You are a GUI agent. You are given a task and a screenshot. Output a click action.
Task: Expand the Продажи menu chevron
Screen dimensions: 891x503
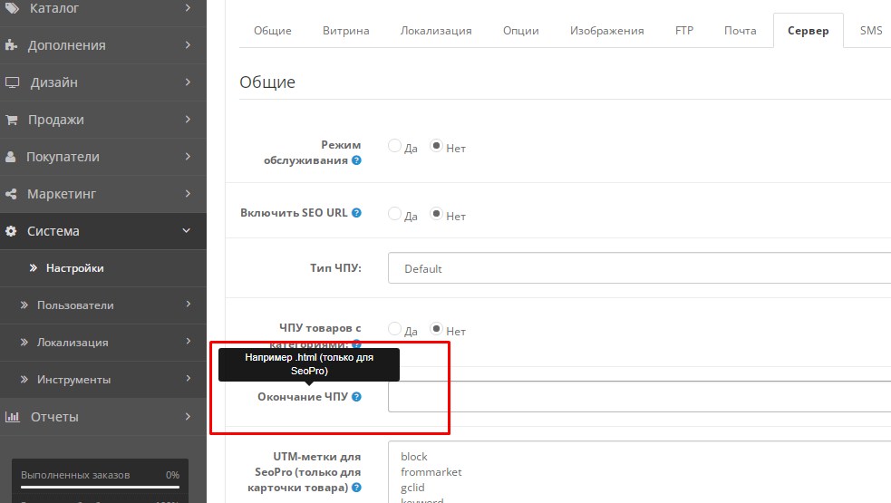pos(189,120)
